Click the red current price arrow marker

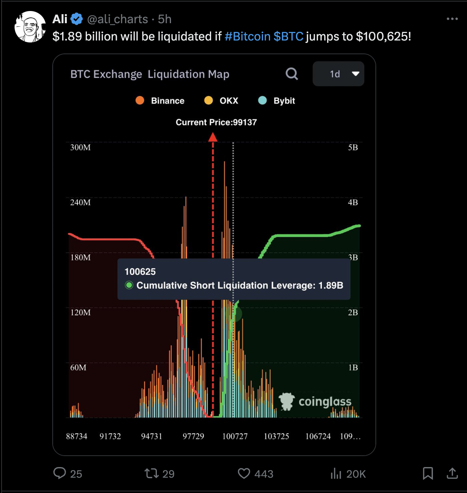click(213, 137)
